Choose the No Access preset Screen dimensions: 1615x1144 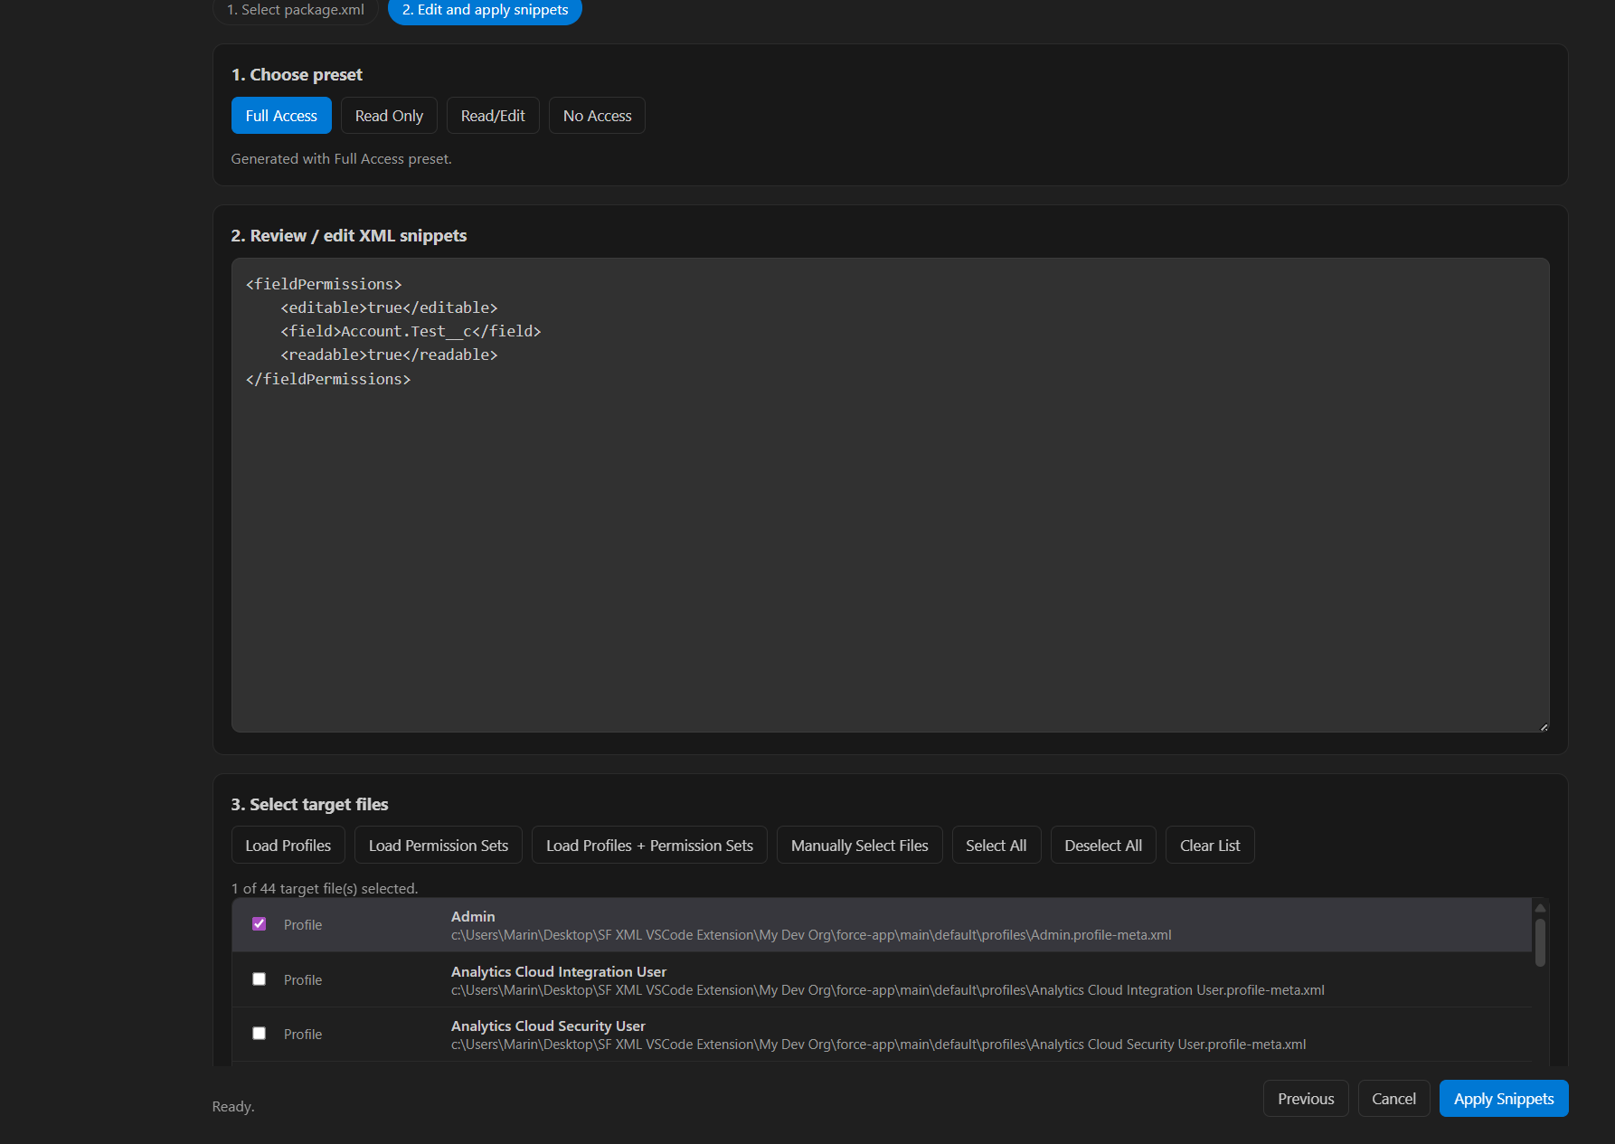(597, 116)
